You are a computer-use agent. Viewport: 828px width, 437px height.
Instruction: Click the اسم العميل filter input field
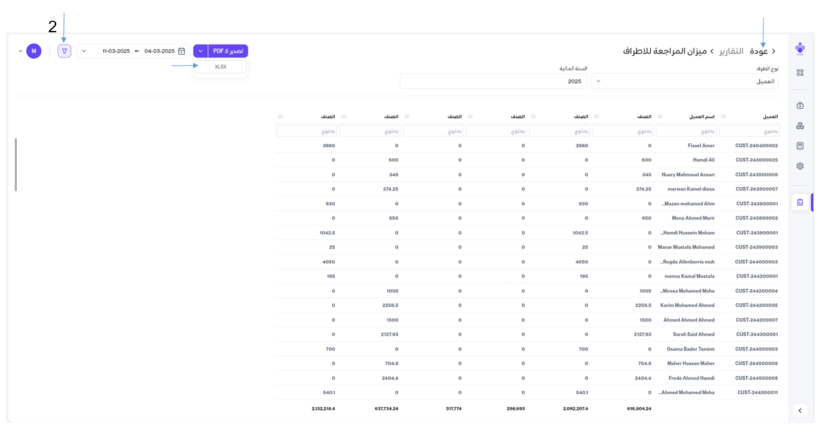(686, 131)
